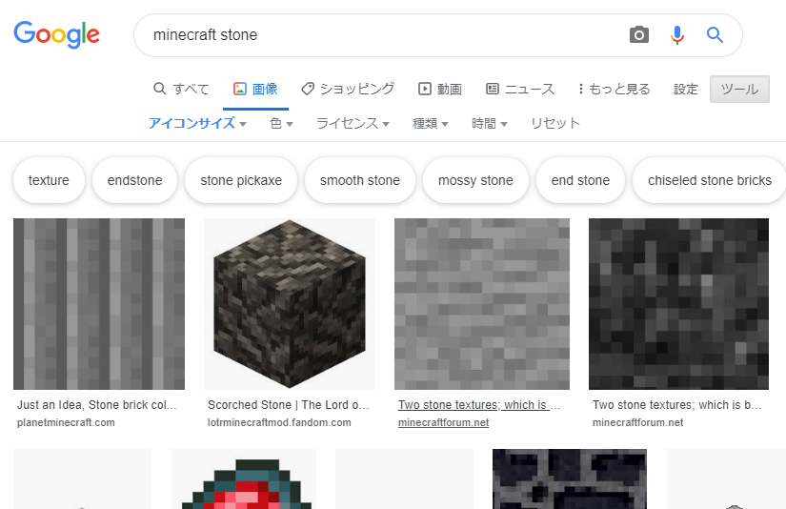Click the Google logo
This screenshot has width=786, height=509.
(56, 34)
